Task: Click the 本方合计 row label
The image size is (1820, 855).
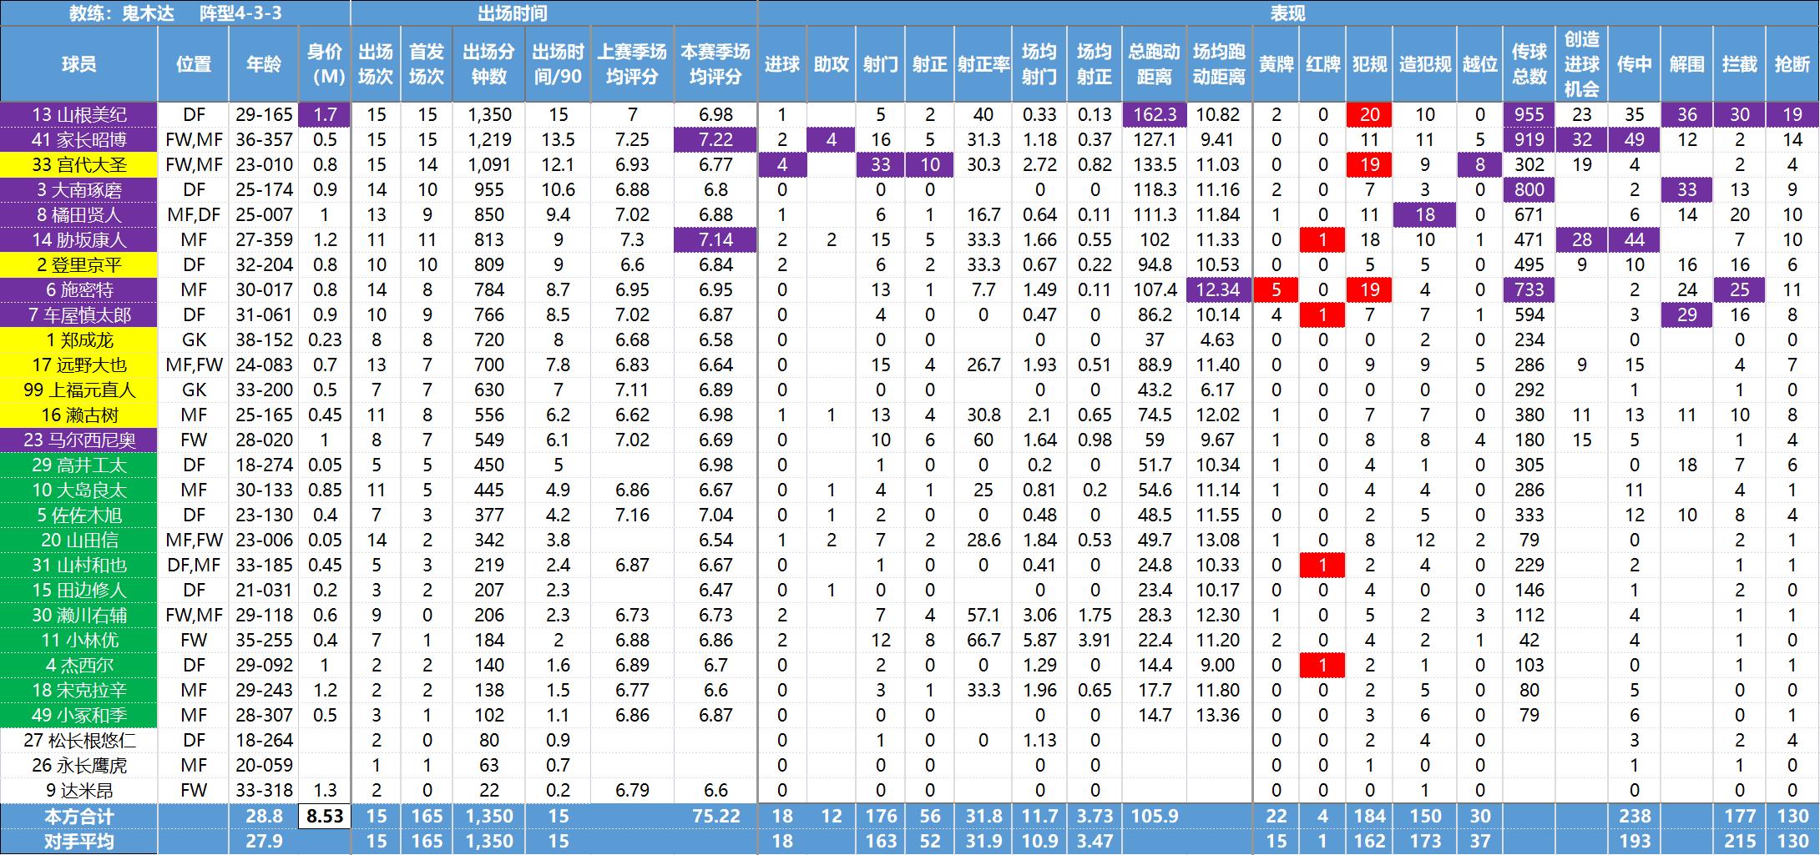Action: pyautogui.click(x=79, y=816)
